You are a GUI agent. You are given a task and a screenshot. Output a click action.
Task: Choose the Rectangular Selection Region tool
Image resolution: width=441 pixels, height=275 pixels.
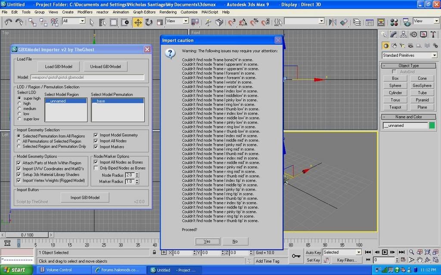[x=114, y=22]
